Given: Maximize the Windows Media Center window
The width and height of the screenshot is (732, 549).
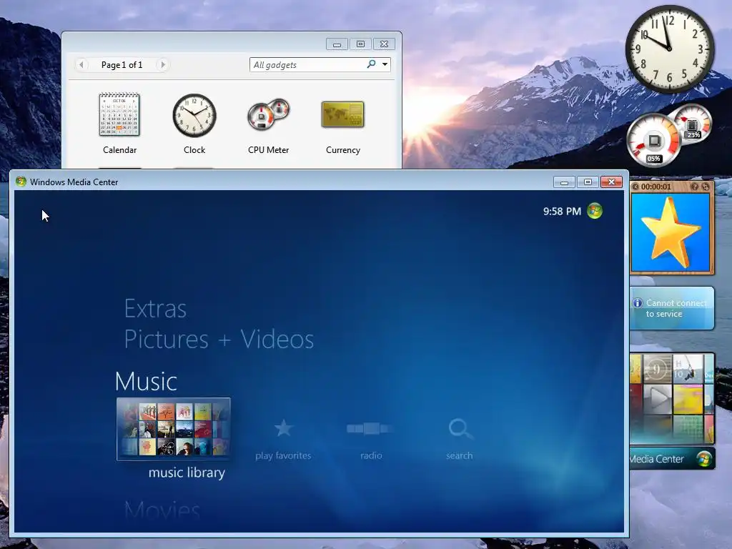Looking at the screenshot, I should (588, 182).
